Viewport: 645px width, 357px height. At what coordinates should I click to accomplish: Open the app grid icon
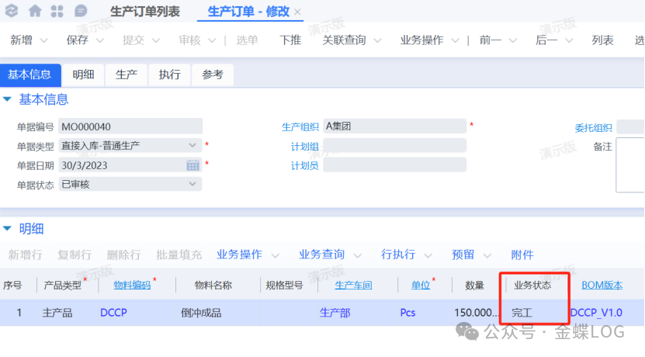57,11
